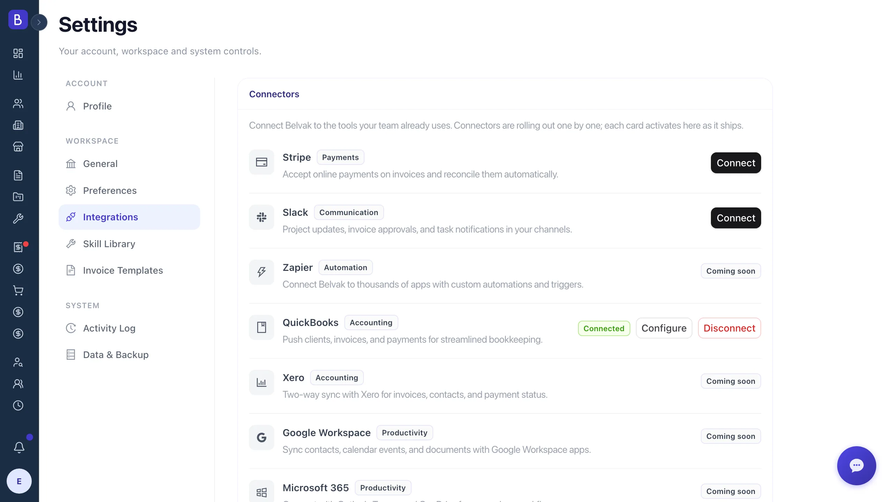Click the QuickBooks book icon tile
The image size is (893, 502).
point(262,327)
